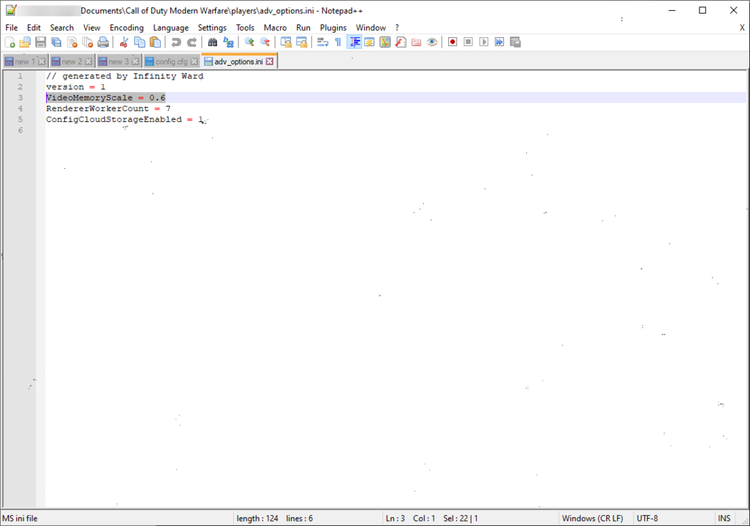This screenshot has height=526, width=750.
Task: Toggle word wrap in the toolbar
Action: click(322, 42)
